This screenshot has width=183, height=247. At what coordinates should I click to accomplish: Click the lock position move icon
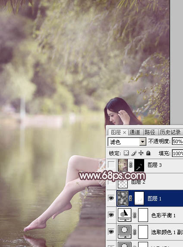141,153
